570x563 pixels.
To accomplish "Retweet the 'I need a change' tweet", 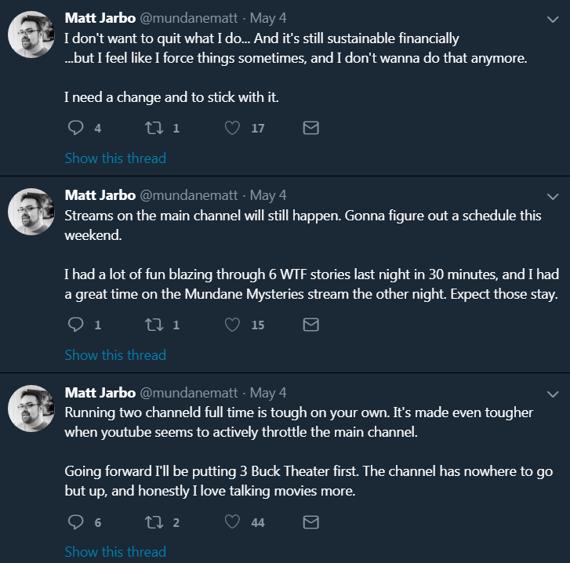I will point(154,128).
